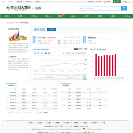Open the 问答 navbar item
This screenshot has height=133, width=133.
click(86, 16)
